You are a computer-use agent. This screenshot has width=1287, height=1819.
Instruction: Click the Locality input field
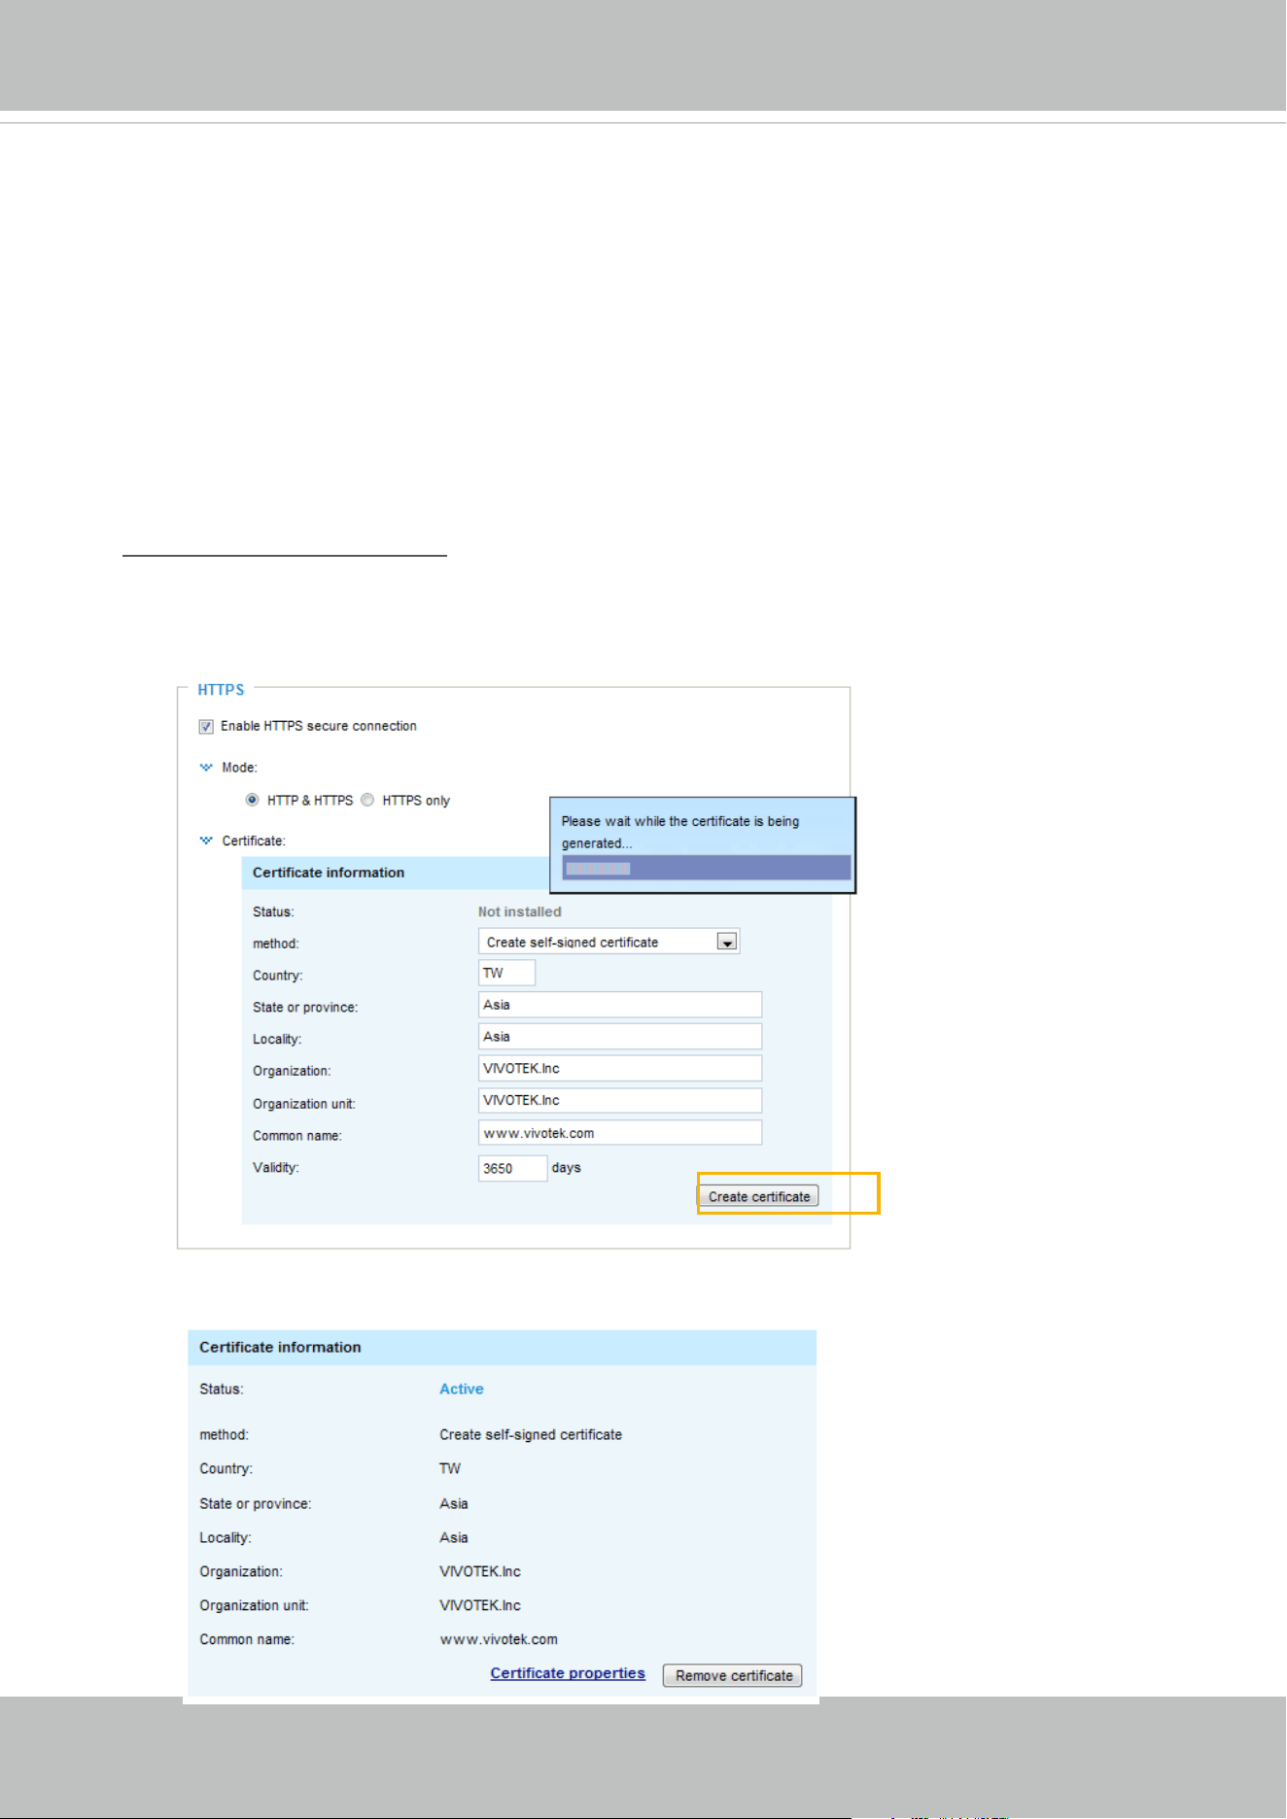tap(620, 1037)
